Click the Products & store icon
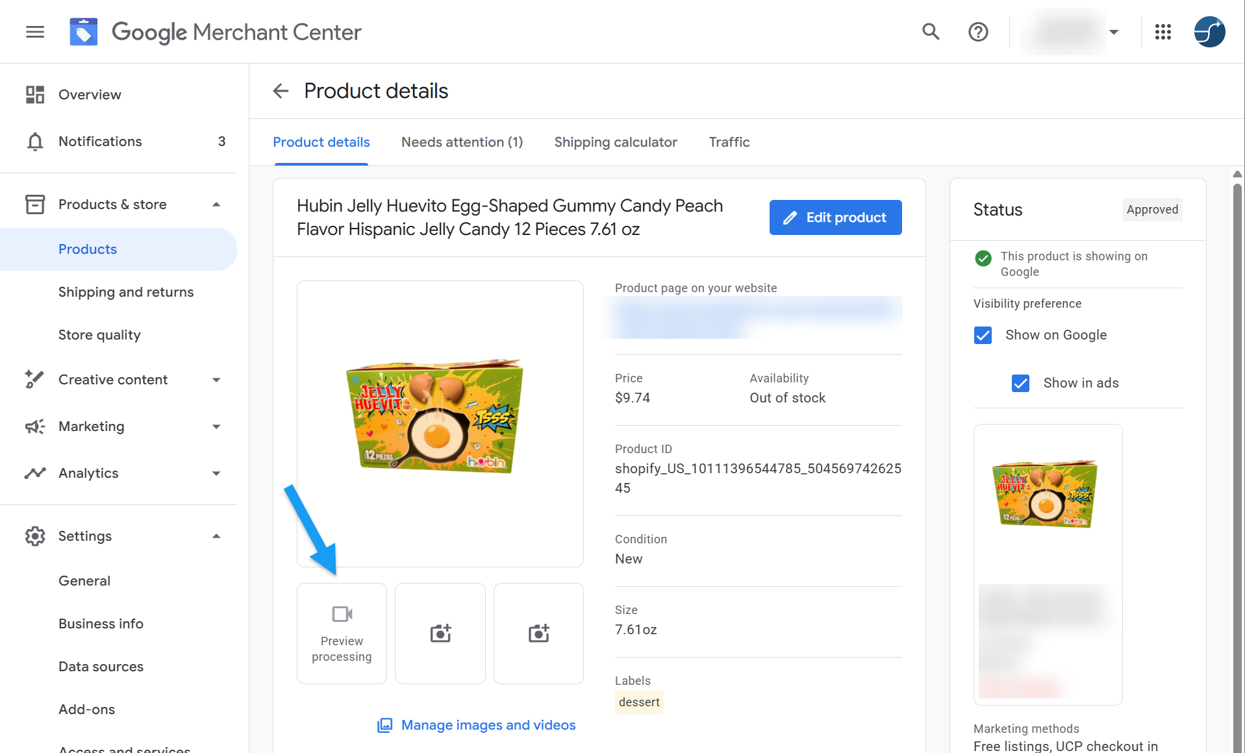Image resolution: width=1245 pixels, height=753 pixels. (x=35, y=204)
